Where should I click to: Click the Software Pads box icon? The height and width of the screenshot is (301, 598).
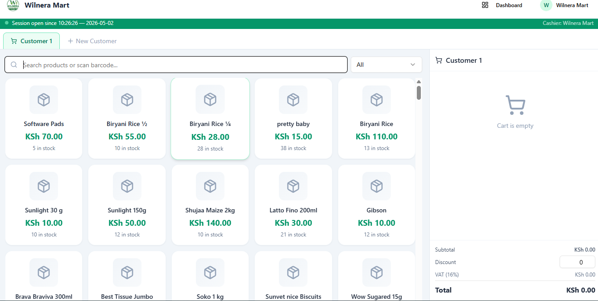point(44,100)
